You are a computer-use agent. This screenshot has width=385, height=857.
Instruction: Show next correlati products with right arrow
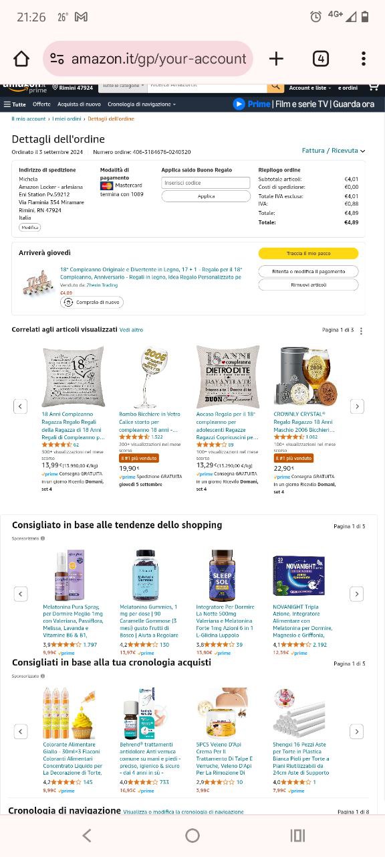pyautogui.click(x=358, y=406)
